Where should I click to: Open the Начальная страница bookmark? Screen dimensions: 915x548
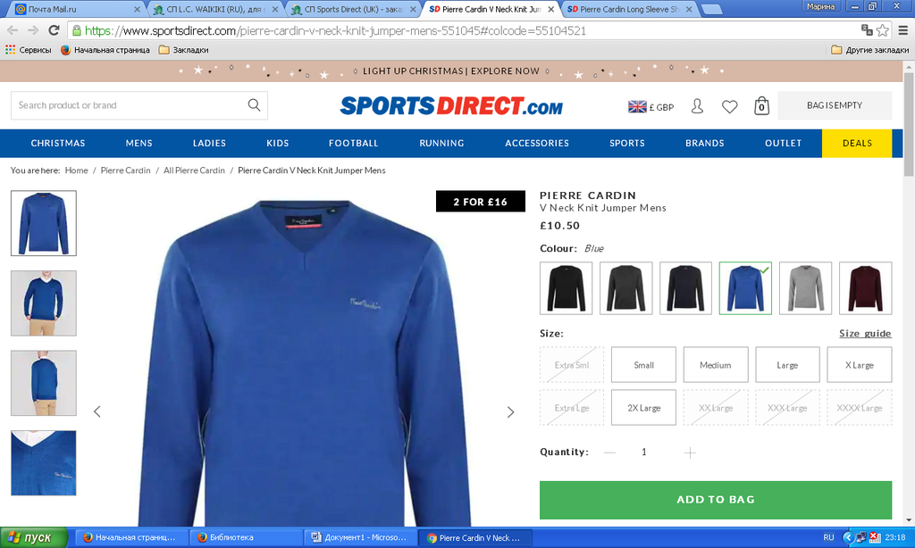coord(105,50)
